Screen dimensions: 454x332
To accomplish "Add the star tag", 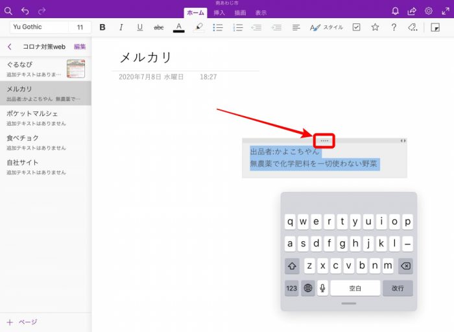I will click(375, 27).
